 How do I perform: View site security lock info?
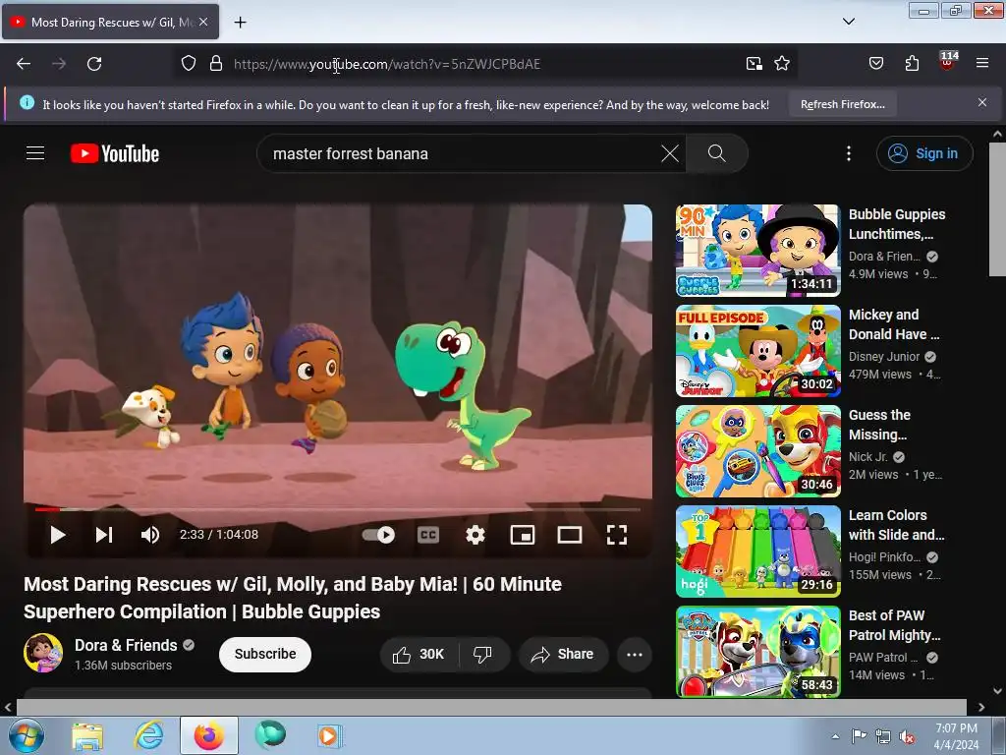click(x=216, y=64)
